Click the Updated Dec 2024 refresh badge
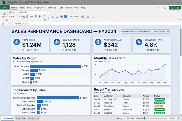Image resolution: width=182 pixels, height=121 pixels. [x=146, y=31]
